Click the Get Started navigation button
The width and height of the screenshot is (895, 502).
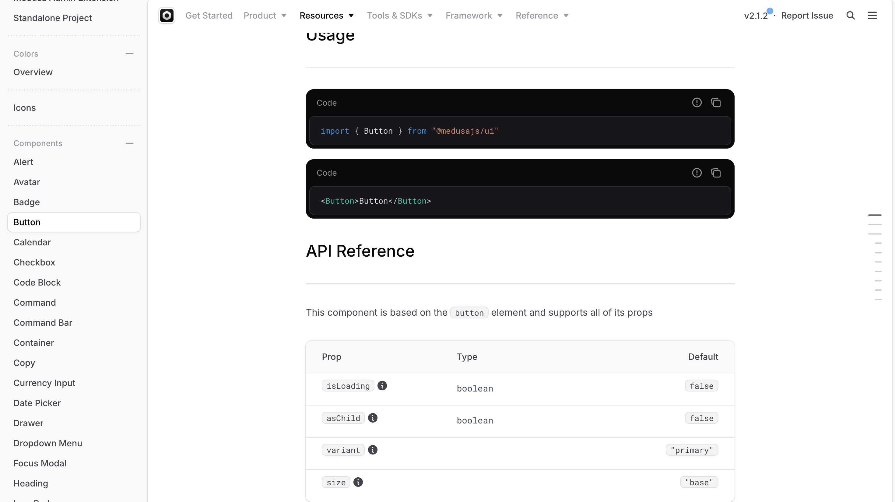(209, 15)
